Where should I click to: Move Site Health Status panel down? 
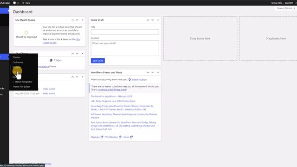coord(77,20)
